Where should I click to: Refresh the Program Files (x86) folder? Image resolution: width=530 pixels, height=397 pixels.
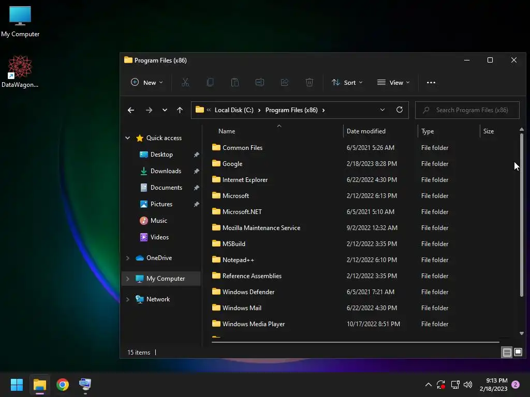(399, 110)
